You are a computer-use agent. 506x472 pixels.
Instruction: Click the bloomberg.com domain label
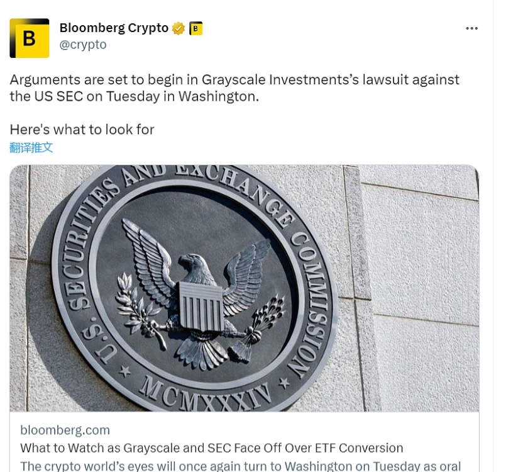coord(65,430)
